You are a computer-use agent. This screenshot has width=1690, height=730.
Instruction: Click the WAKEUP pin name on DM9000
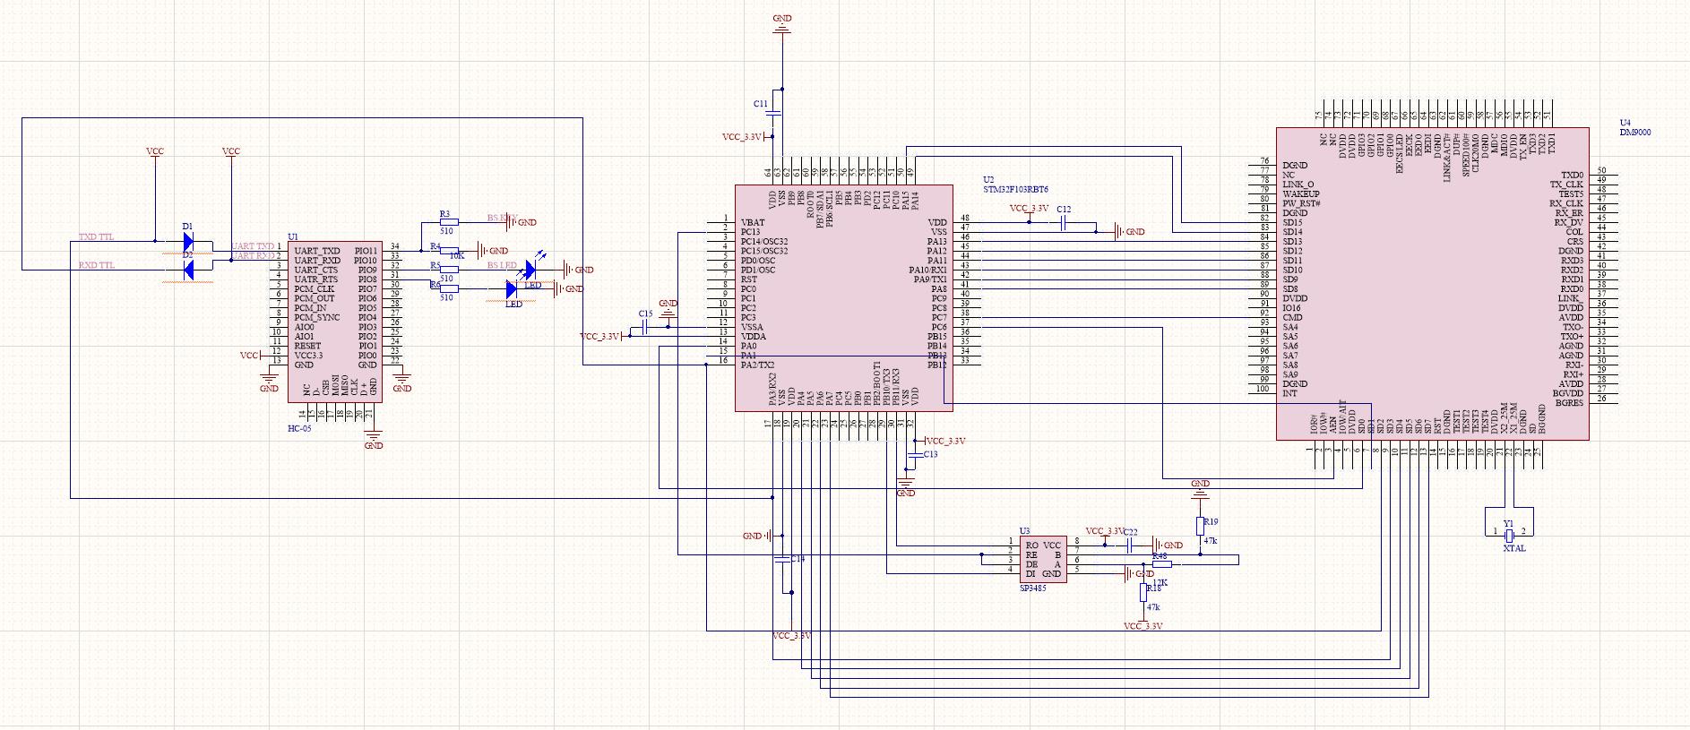(x=1301, y=193)
